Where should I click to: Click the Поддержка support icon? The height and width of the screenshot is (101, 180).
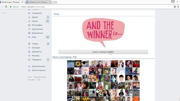tap(29, 60)
